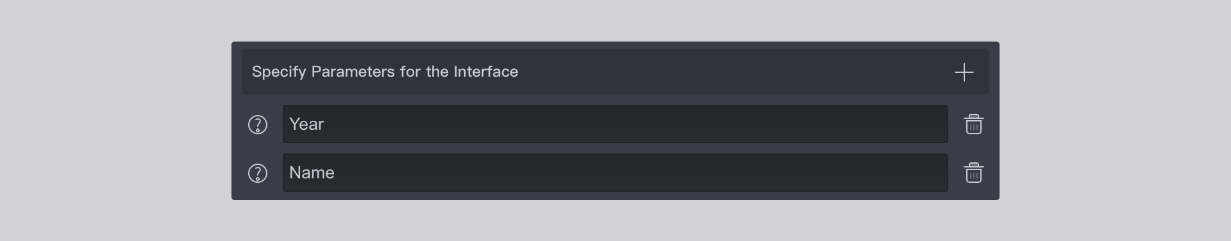Click the question mark beside the Year field
Screen dimensions: 1231x241
[258, 125]
